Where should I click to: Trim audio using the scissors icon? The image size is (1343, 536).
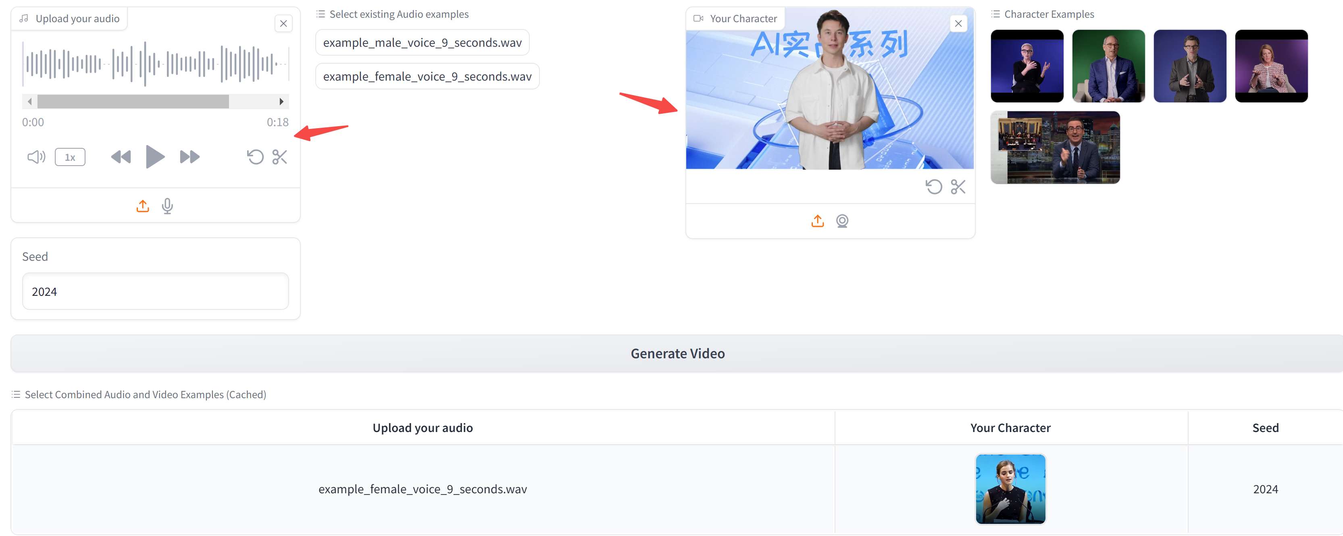(280, 157)
